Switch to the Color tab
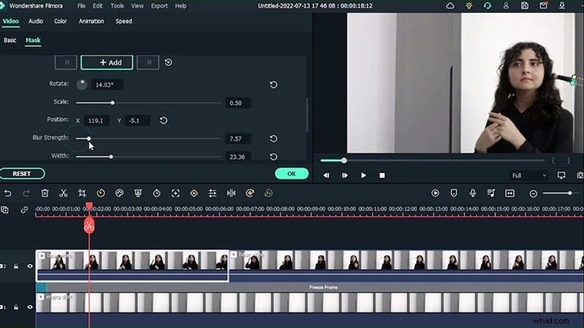Screen dimensions: 584x328 61,21
